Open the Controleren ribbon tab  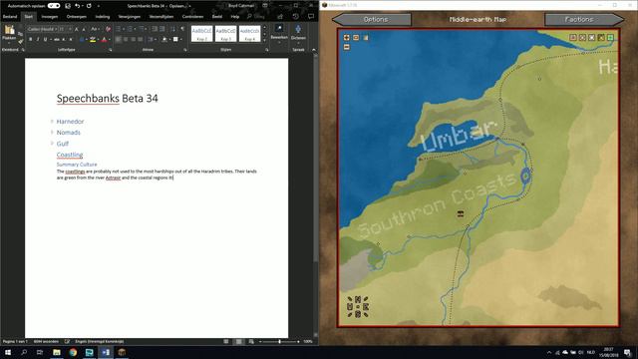(192, 17)
